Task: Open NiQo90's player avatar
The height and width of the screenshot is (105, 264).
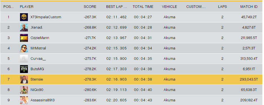Action: (24, 90)
